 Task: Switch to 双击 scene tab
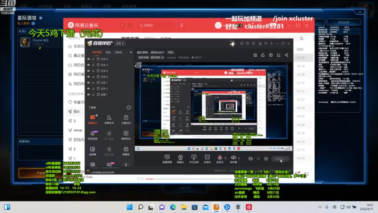108,53
